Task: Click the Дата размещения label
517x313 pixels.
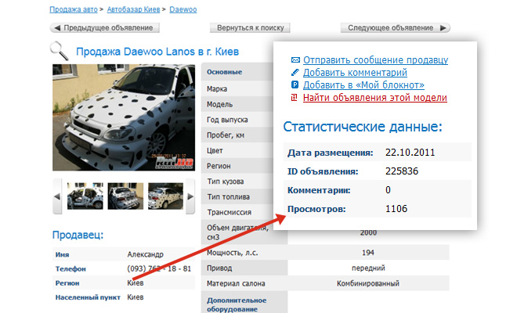Action: coord(331,153)
